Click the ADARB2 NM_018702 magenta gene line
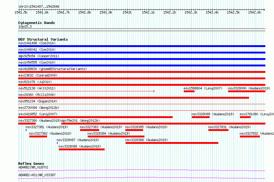Screen dimensions: 274x182 point(142,170)
